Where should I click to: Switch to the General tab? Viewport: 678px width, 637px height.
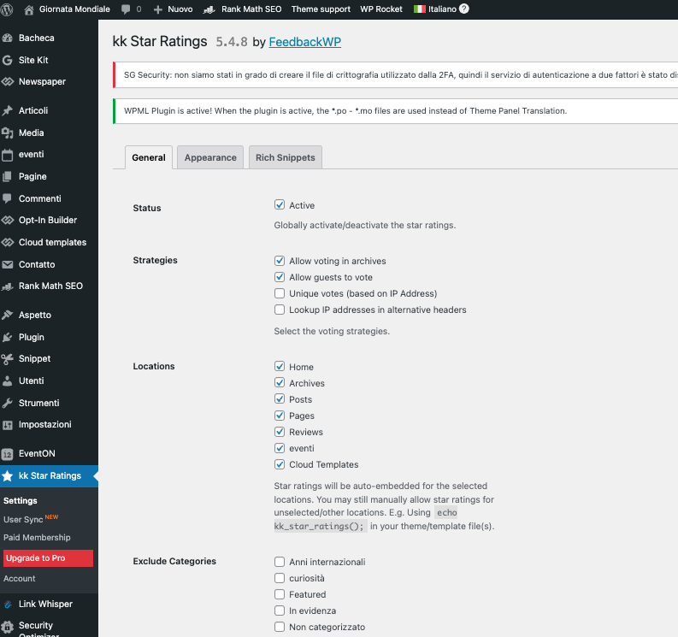pyautogui.click(x=149, y=157)
